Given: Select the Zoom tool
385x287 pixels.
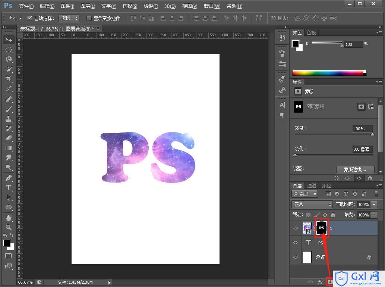Looking at the screenshot, I should 8,228.
